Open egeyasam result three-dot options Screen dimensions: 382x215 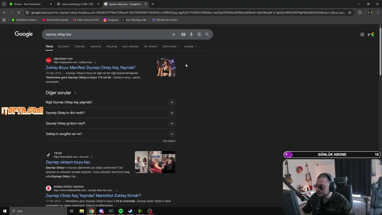[95, 62]
